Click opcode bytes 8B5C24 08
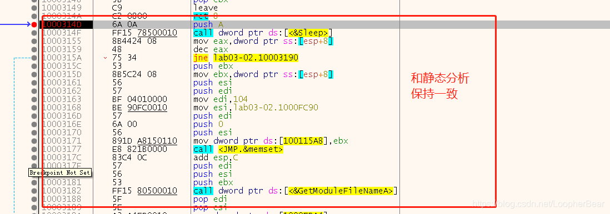This screenshot has width=610, height=214. [134, 74]
